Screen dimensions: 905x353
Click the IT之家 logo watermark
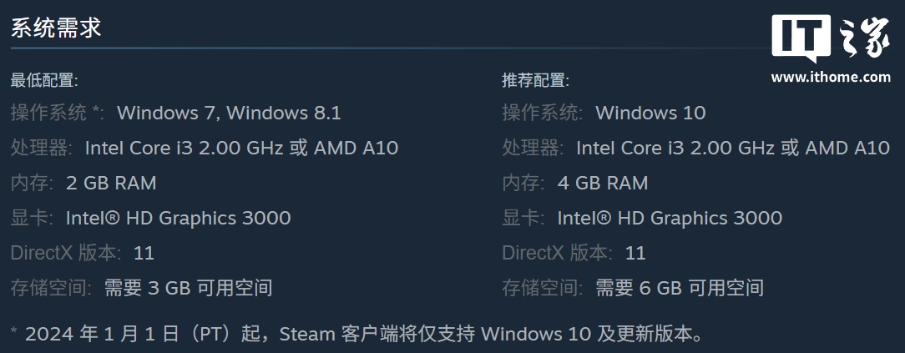832,38
